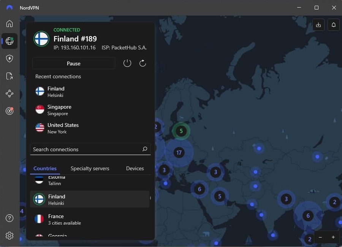342x247 pixels.
Task: Click the 3 cluster on the India map area
Action: (286, 199)
